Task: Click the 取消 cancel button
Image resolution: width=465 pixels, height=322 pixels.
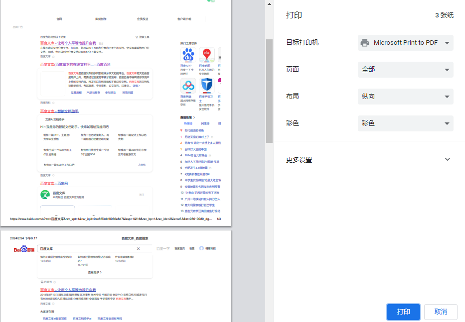Action: (x=441, y=312)
